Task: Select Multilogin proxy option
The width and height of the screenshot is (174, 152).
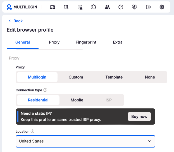Action: pyautogui.click(x=37, y=77)
